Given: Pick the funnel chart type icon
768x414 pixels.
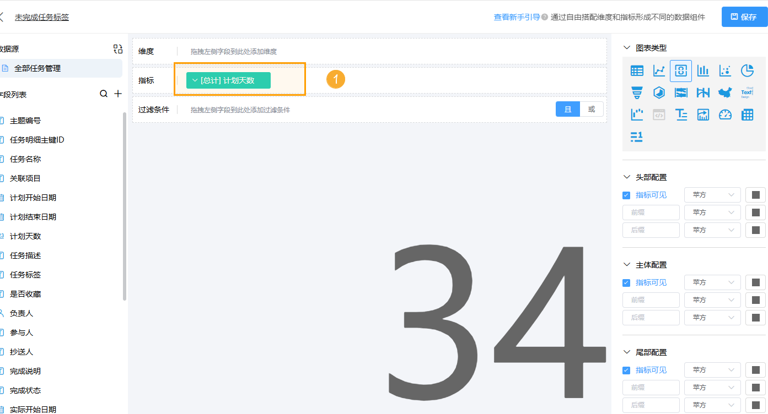Looking at the screenshot, I should pyautogui.click(x=637, y=92).
